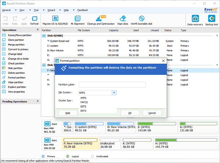Select D: New Volume block in disk map

121,127
